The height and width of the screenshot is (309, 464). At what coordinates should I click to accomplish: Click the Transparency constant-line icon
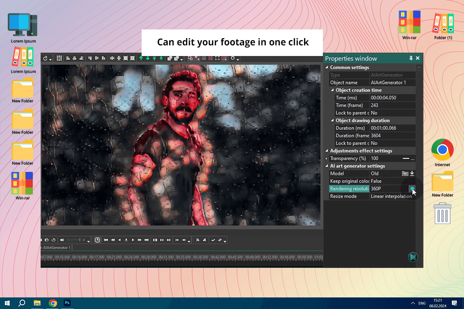tap(406, 159)
